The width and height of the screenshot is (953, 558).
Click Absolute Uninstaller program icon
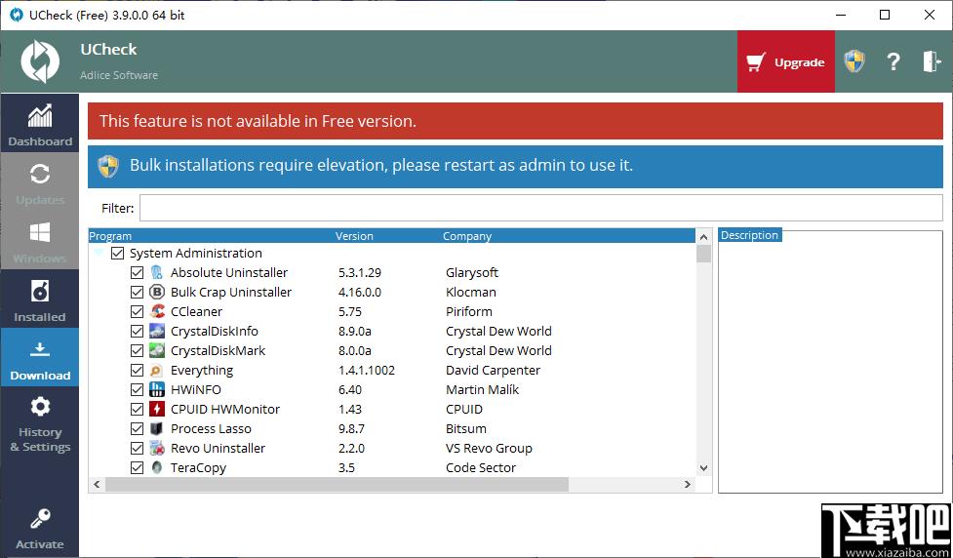point(157,272)
